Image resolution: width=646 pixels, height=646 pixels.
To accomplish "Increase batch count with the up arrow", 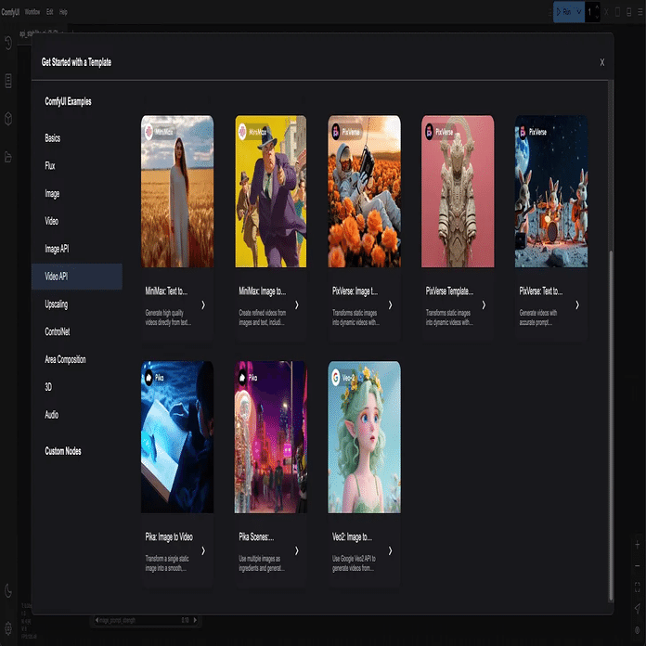I will coord(597,7).
